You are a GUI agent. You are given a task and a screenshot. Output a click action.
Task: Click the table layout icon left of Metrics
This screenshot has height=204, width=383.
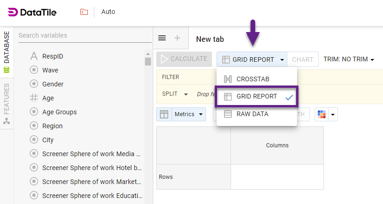164,114
